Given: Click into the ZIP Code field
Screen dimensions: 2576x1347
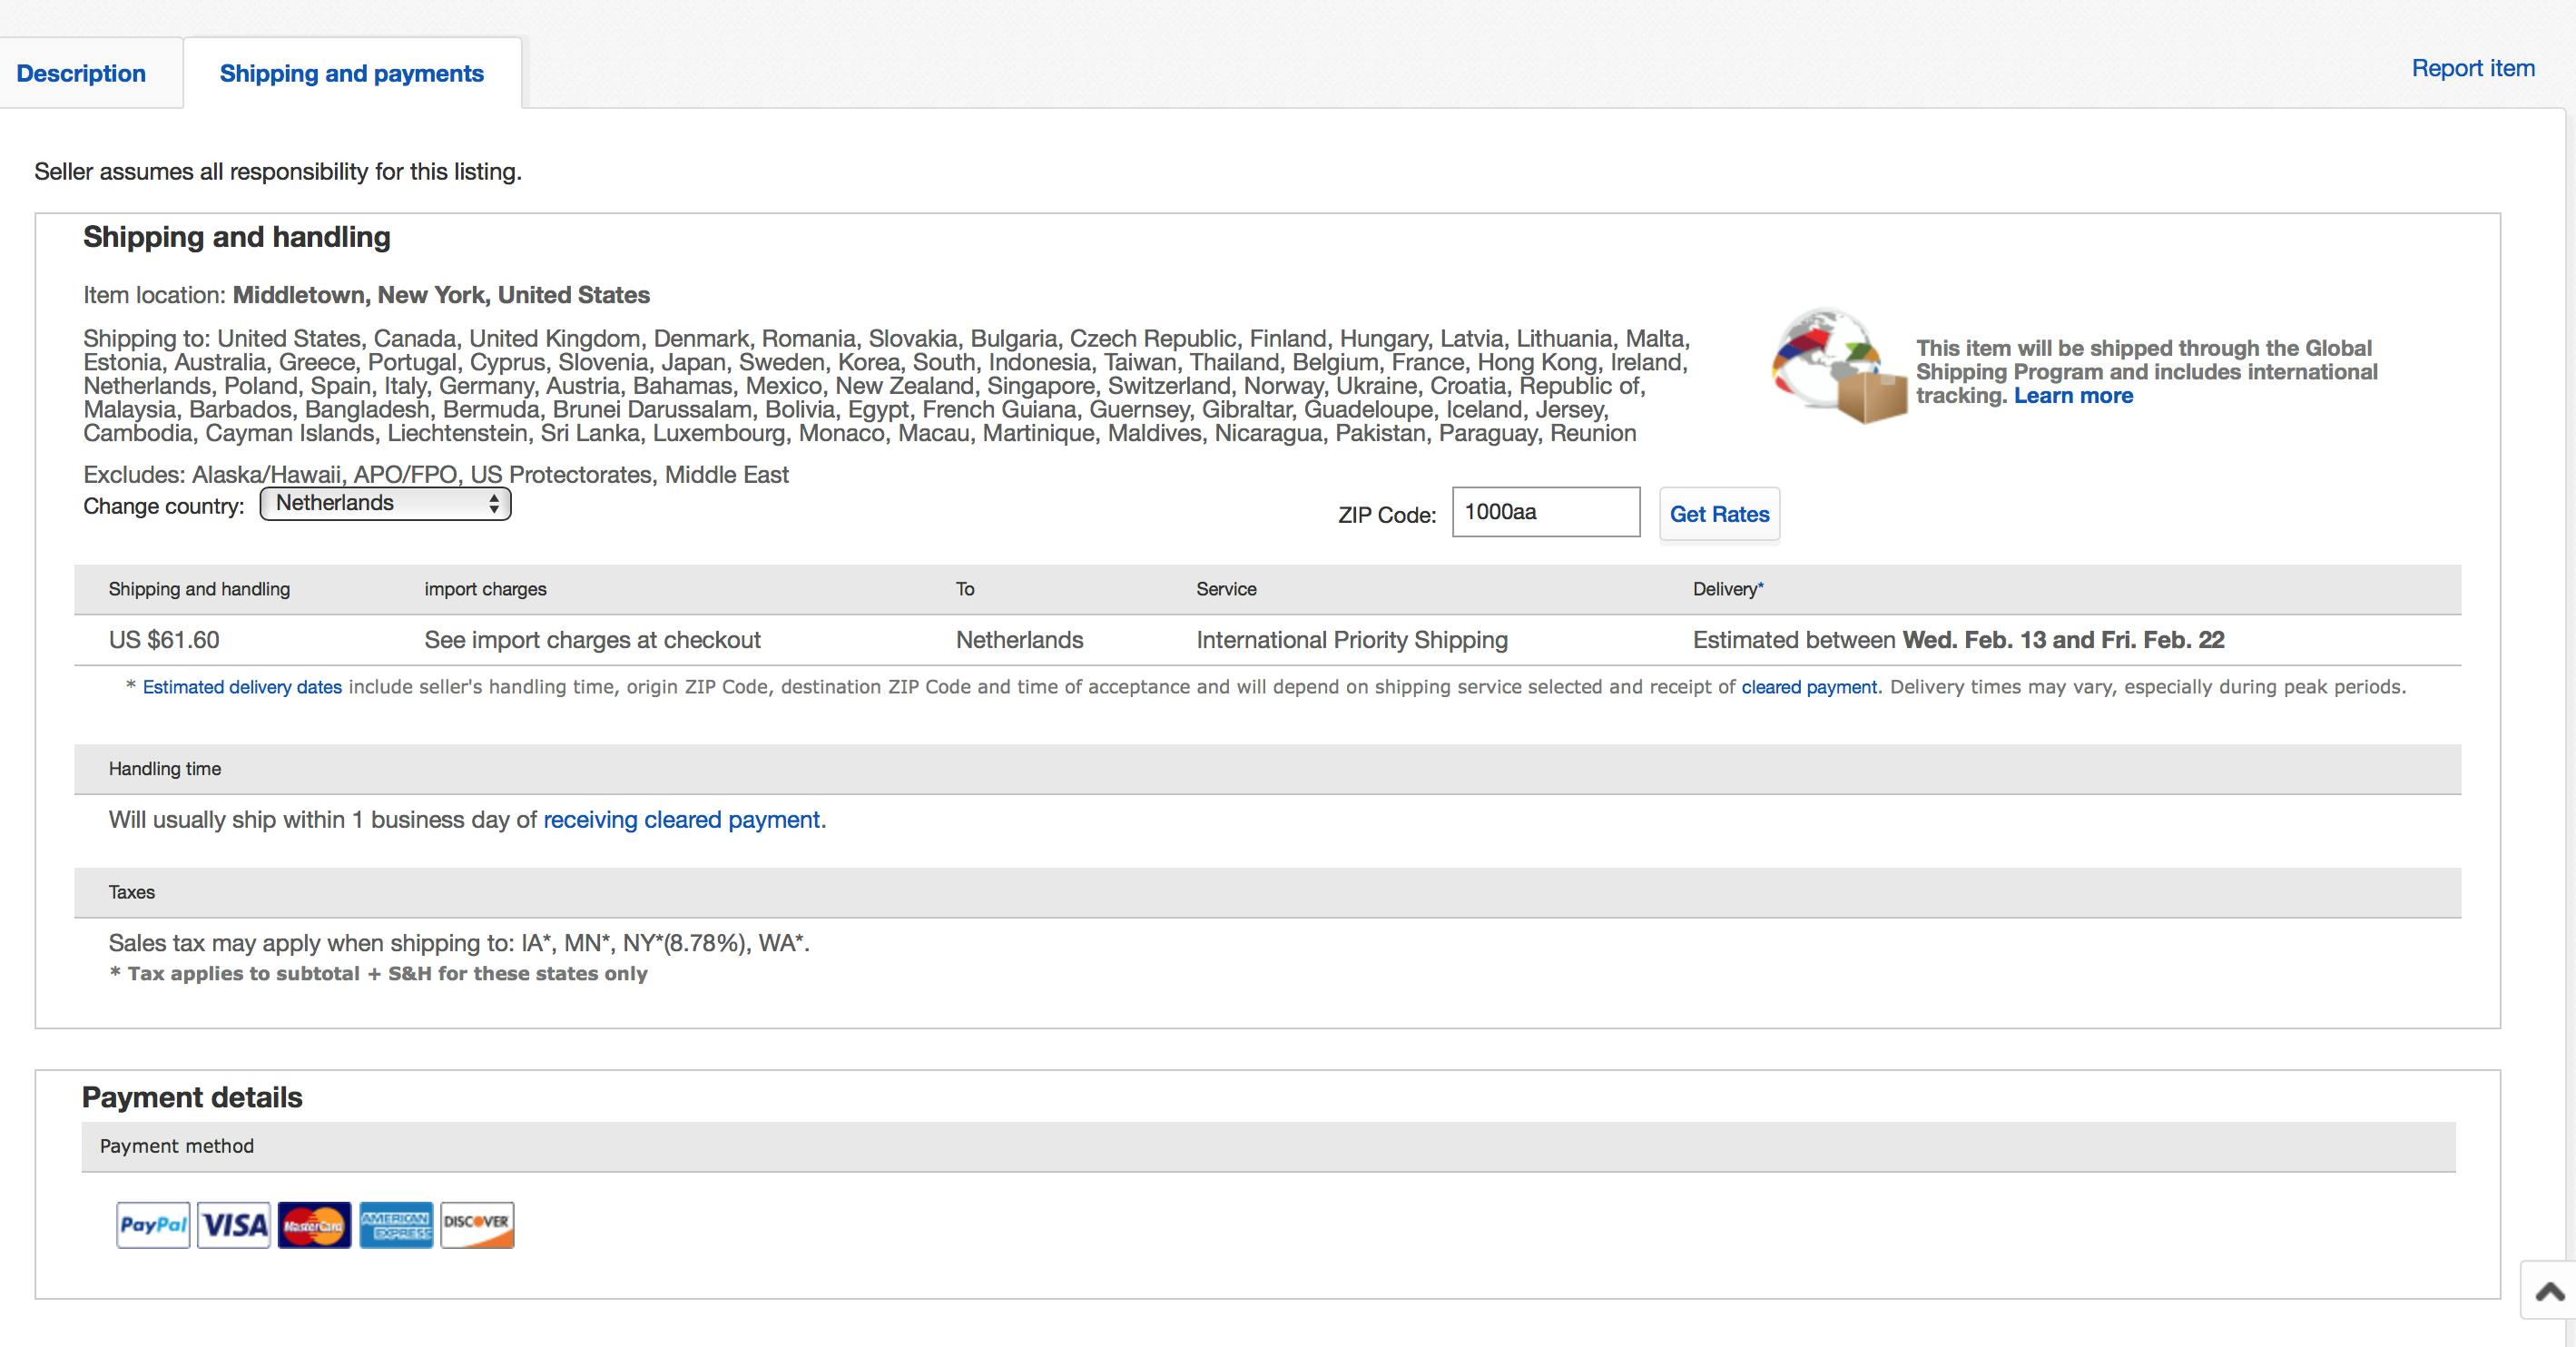Looking at the screenshot, I should 1545,512.
